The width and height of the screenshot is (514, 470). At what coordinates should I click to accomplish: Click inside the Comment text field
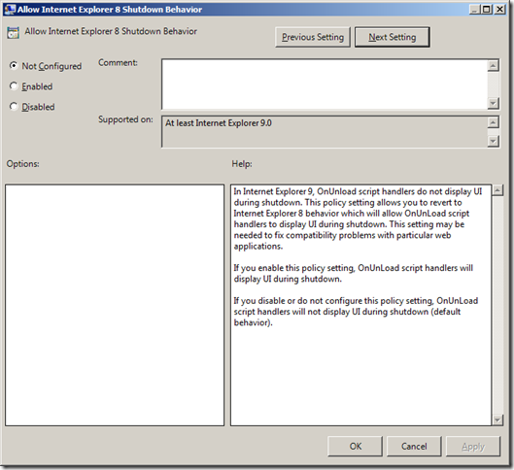(325, 84)
